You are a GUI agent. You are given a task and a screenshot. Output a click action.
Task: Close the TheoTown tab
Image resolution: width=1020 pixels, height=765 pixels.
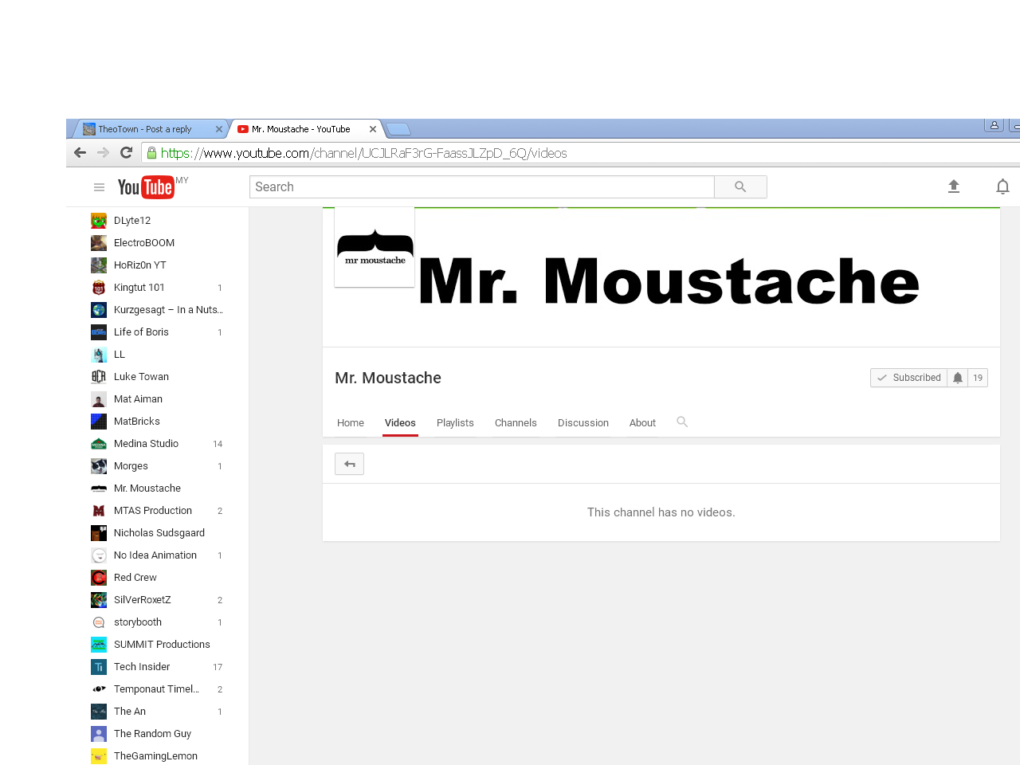[219, 129]
